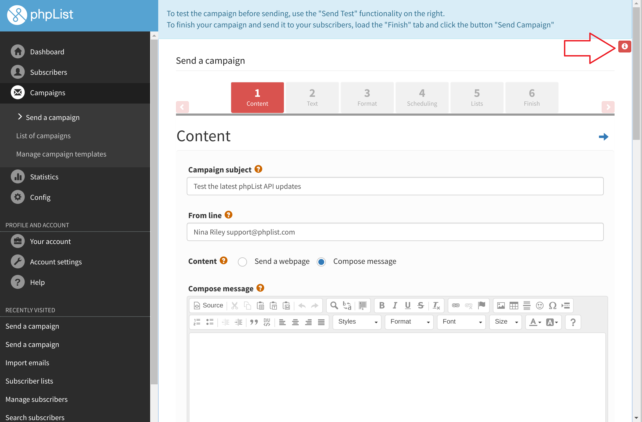642x422 pixels.
Task: Toggle Source view in the editor
Action: 209,306
